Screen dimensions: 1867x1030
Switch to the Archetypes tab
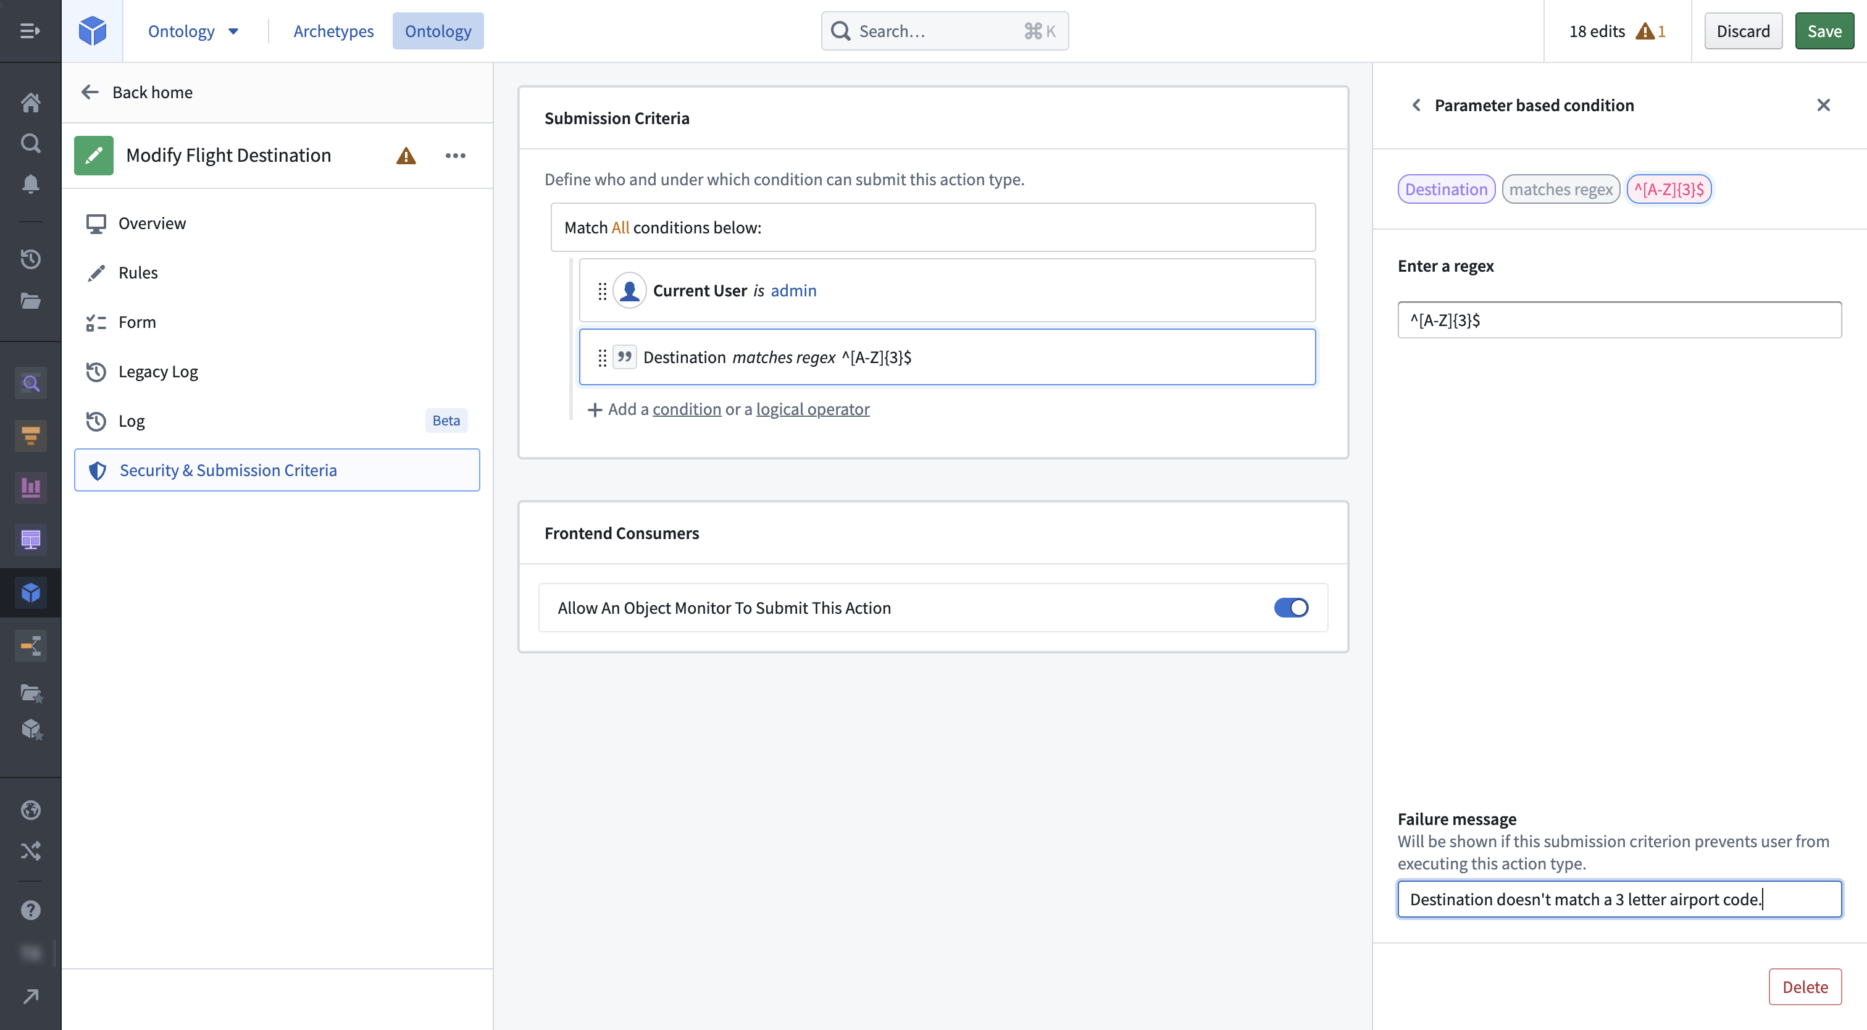pyautogui.click(x=333, y=31)
